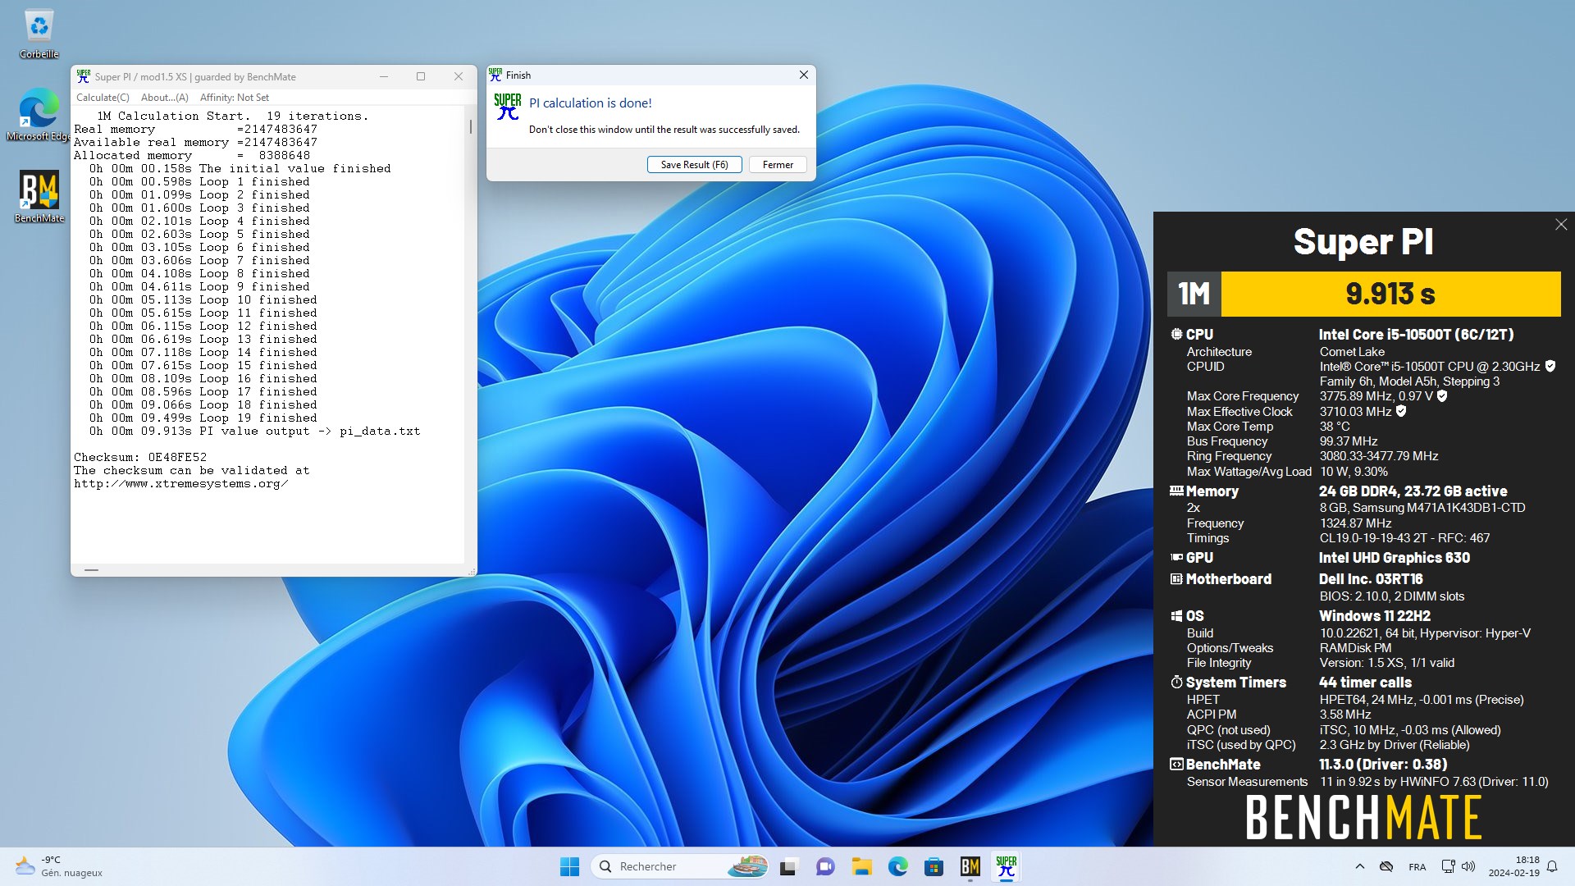Click the verified shield next to CPUID

1550,366
